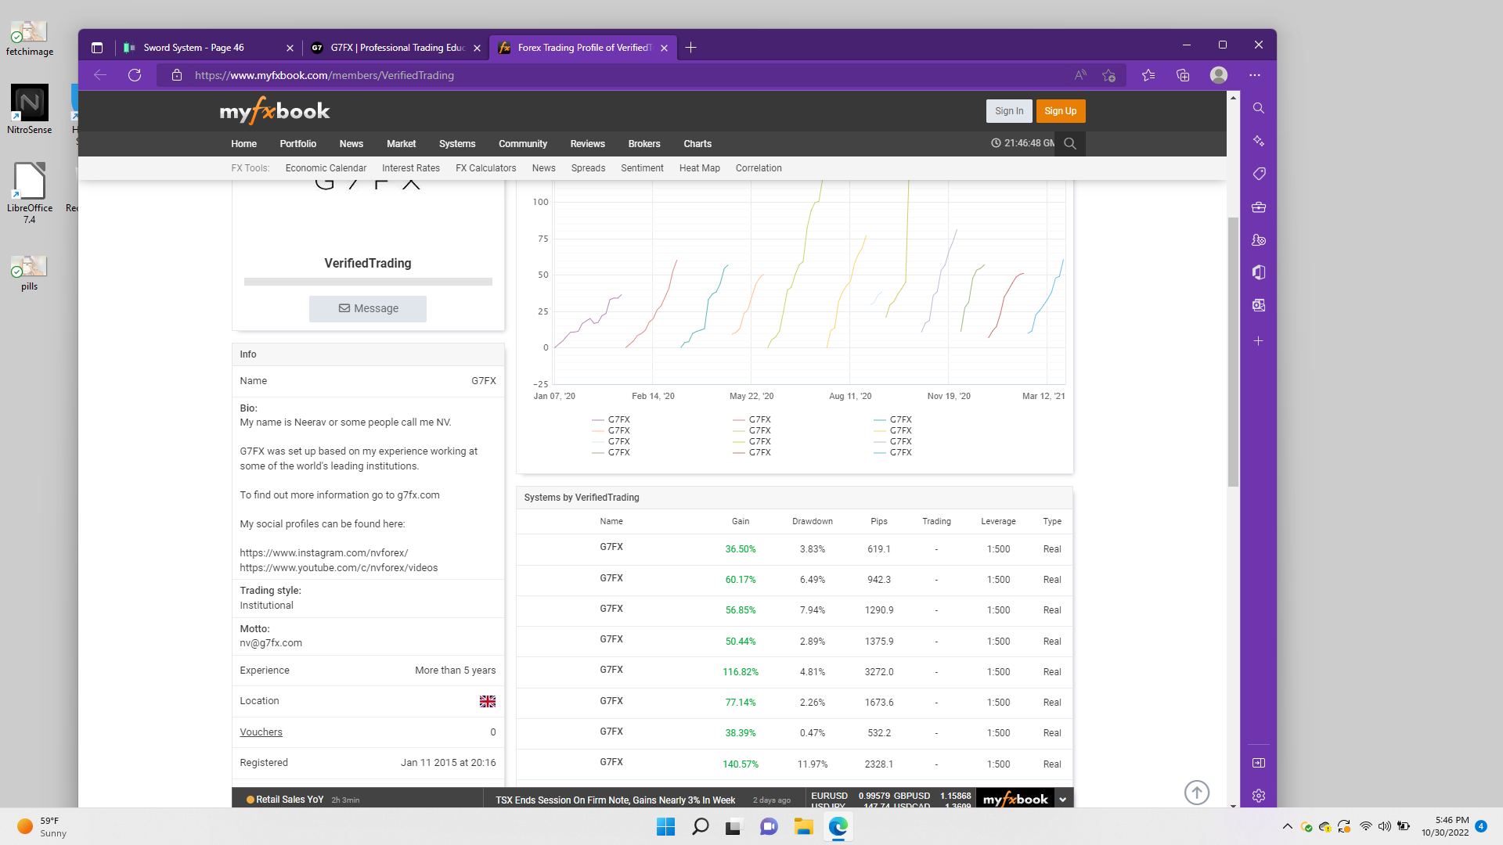Open Edge Favorites star icon

click(x=1148, y=75)
